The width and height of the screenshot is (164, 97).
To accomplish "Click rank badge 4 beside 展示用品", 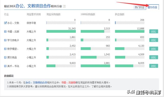I will click(x=5, y=57).
